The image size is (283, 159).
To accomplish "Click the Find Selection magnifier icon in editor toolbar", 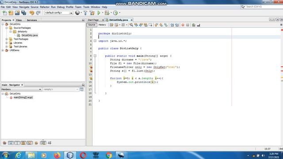I will coord(131,25).
